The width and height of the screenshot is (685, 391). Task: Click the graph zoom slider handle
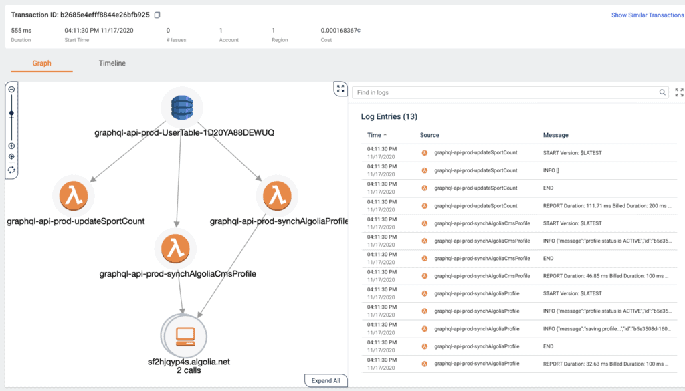11,113
